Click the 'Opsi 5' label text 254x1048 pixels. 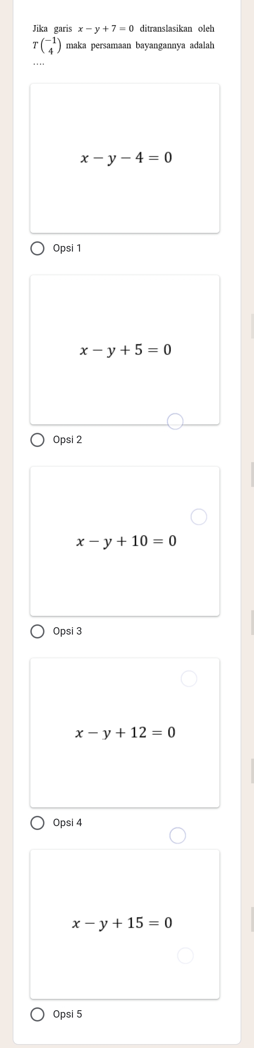(67, 1014)
